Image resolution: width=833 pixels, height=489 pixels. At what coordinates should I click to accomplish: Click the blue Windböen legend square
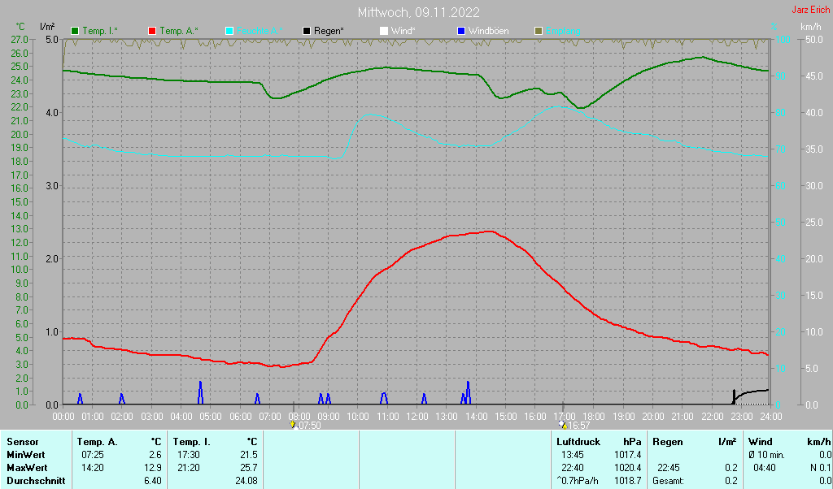461,31
